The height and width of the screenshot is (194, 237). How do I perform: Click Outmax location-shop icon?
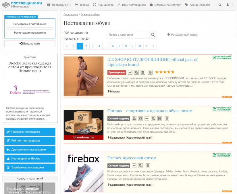[x=153, y=119]
